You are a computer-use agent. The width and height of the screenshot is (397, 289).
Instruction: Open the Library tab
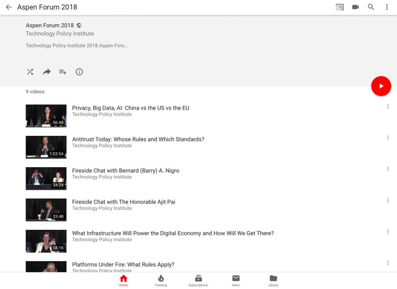(x=273, y=280)
